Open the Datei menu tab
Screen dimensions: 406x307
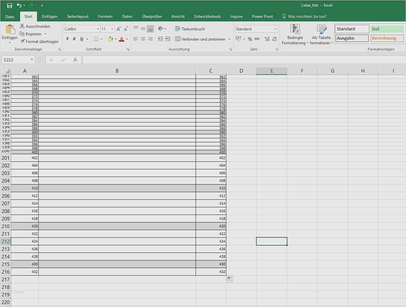[x=10, y=17]
